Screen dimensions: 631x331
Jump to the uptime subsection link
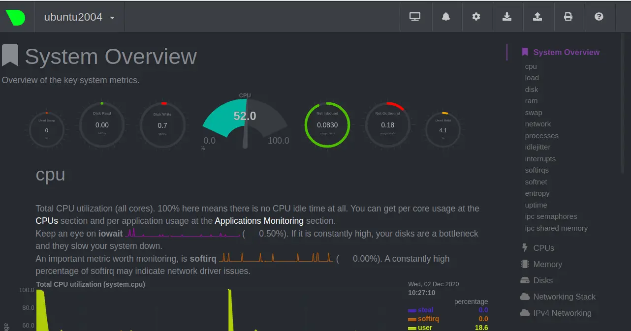pyautogui.click(x=536, y=205)
